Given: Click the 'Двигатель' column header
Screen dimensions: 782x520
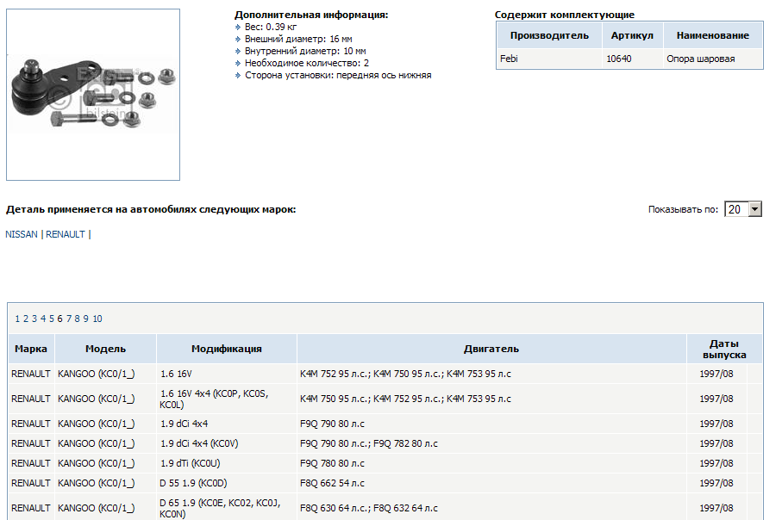Looking at the screenshot, I should [491, 349].
